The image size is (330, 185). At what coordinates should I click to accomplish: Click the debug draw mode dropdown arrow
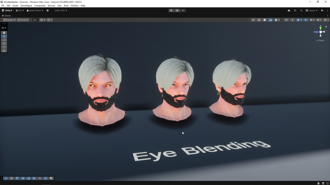(x=279, y=20)
